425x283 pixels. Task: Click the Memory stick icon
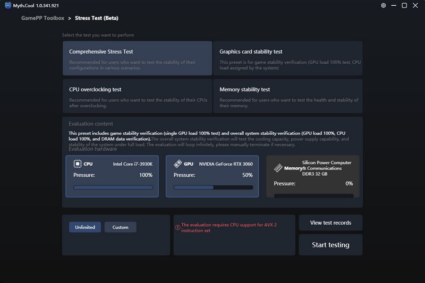point(278,168)
